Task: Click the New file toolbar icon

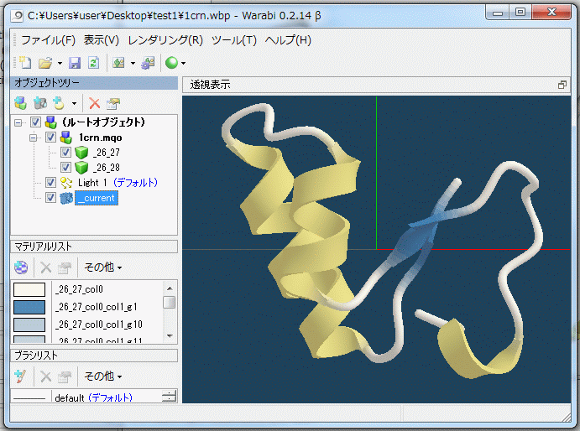Action: click(x=26, y=63)
